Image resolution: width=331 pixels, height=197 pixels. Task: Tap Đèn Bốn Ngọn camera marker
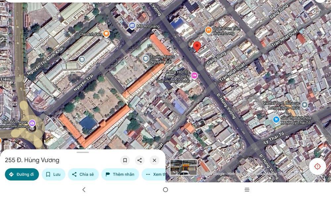[x=32, y=123]
